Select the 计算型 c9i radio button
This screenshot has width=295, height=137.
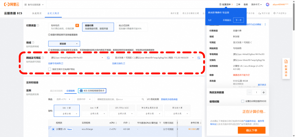(53, 129)
